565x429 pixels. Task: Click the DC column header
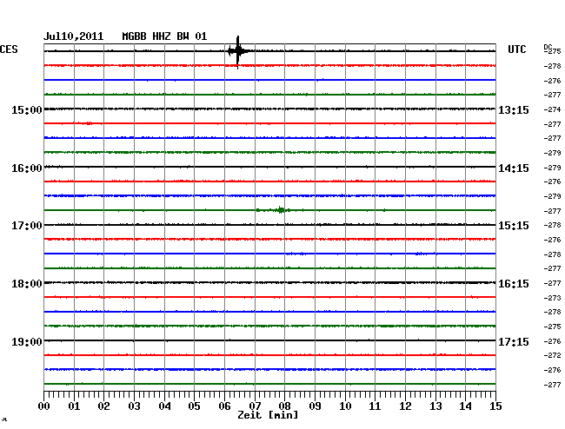548,47
